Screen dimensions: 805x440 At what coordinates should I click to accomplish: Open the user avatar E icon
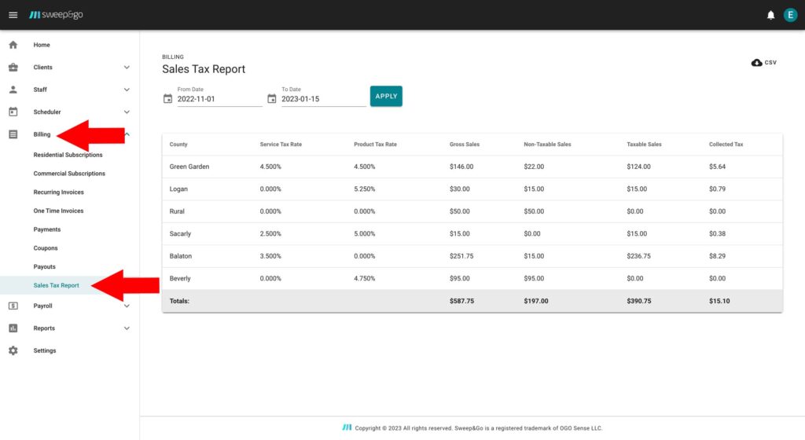point(790,15)
